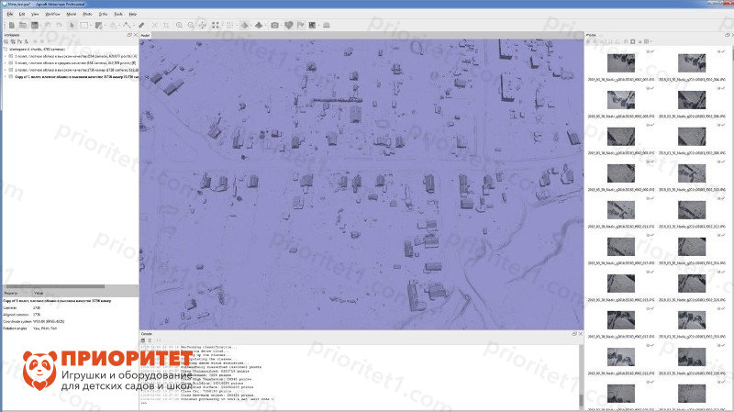The image size is (734, 412).
Task: Toggle the Show markers flag icon
Action: click(301, 26)
